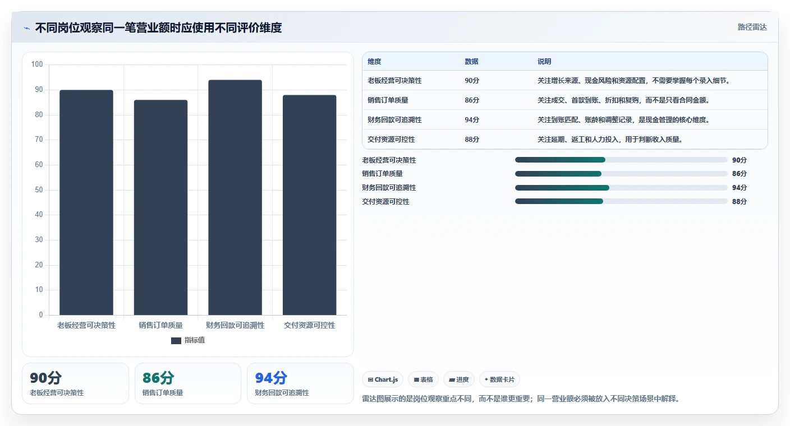
Task: Click the description starting 关注增长来源
Action: click(633, 81)
